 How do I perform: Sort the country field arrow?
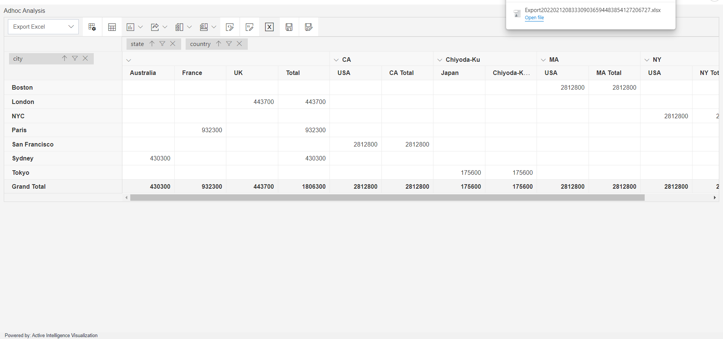pyautogui.click(x=218, y=44)
